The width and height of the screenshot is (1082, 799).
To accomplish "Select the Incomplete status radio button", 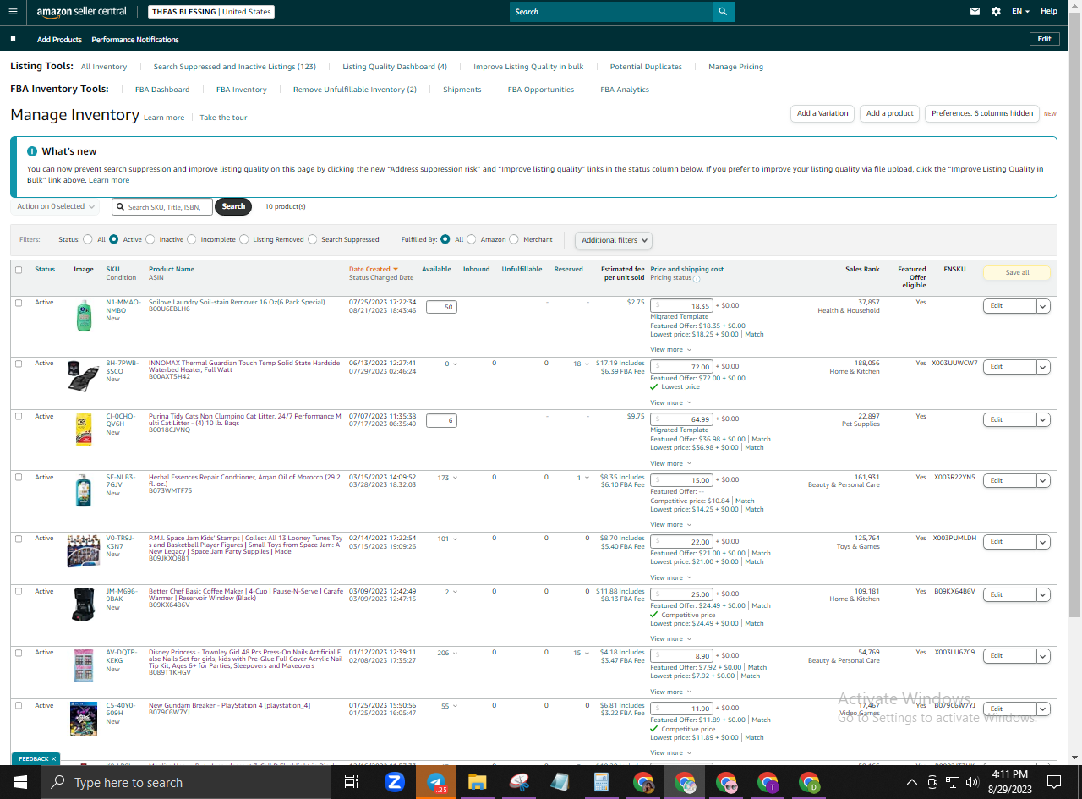I will [192, 239].
